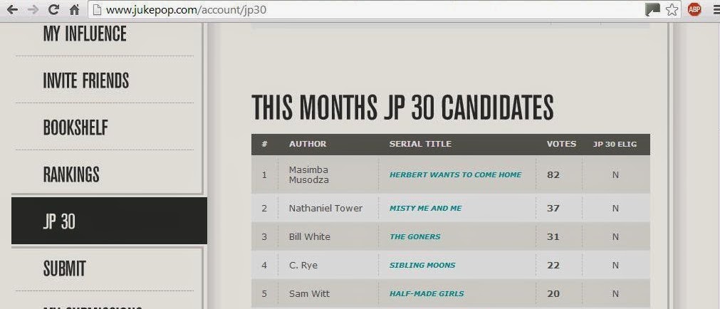Click the JP 30 Elig column header
This screenshot has height=309, width=720.
[615, 144]
